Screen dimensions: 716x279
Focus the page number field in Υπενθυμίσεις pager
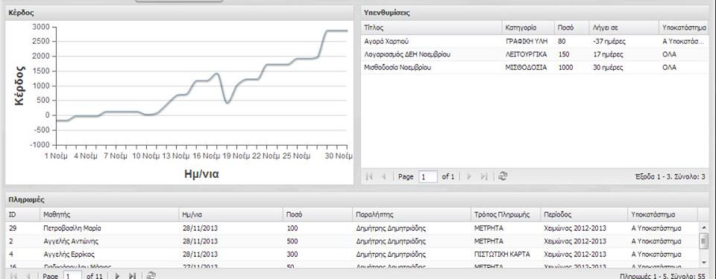tap(428, 176)
